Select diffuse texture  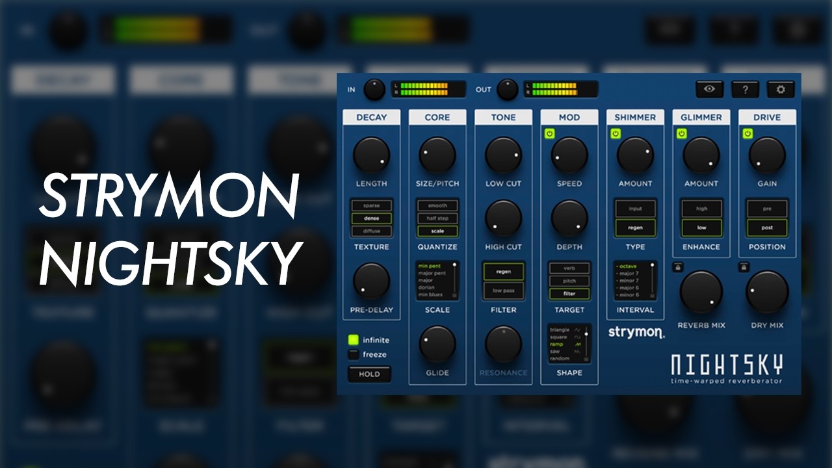(372, 231)
